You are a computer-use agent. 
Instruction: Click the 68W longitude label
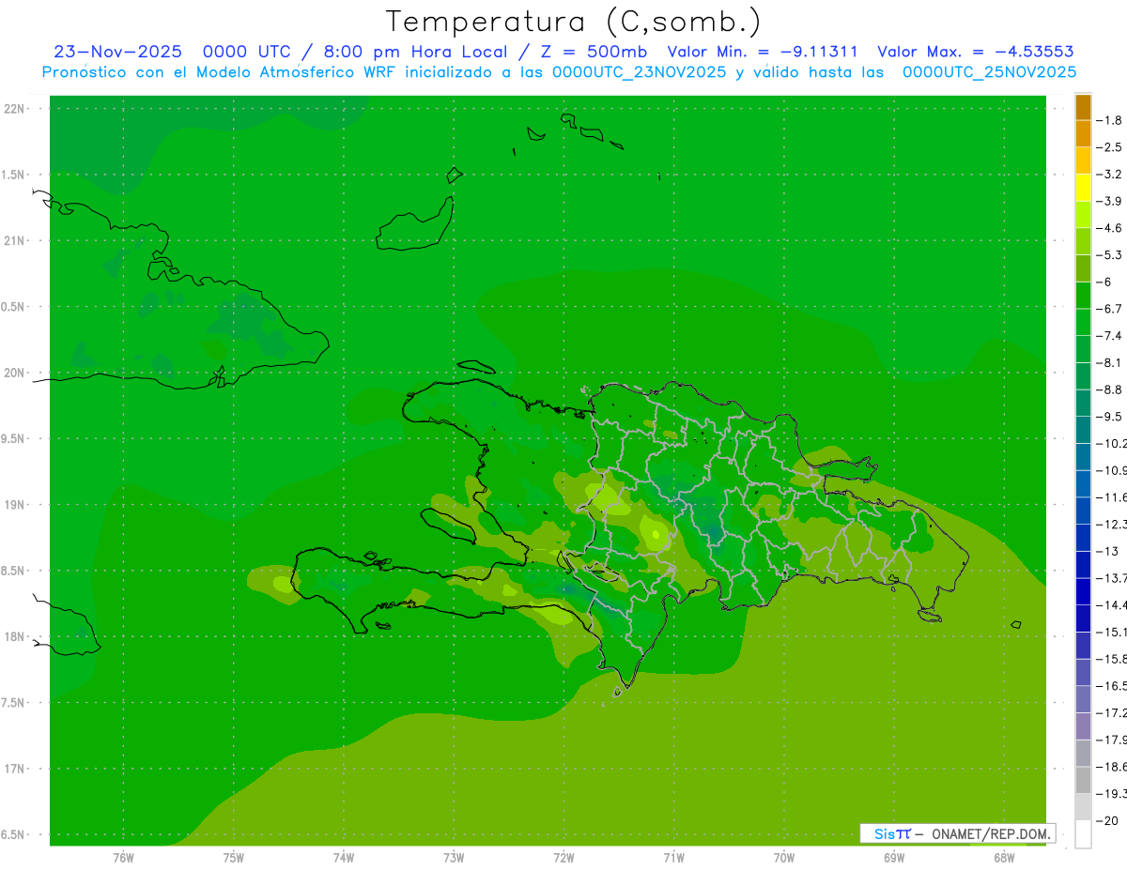coord(1003,857)
